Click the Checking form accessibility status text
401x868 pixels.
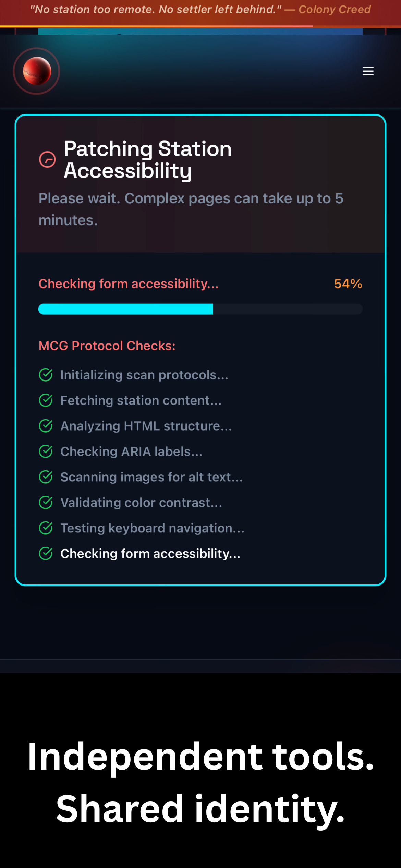tap(129, 284)
